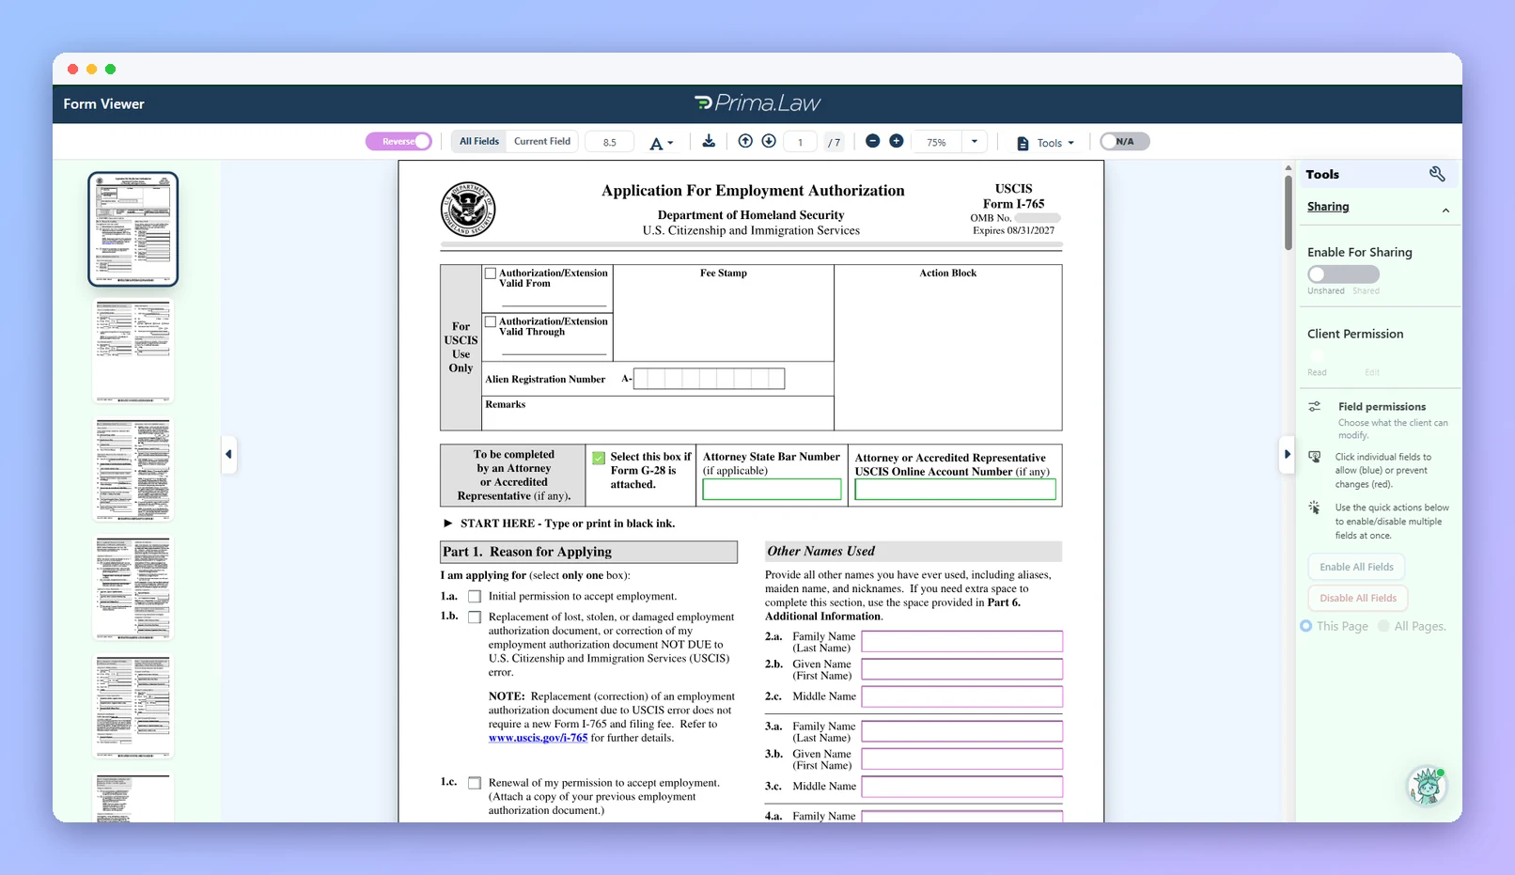The image size is (1515, 875).
Task: Click the font size field showing 8.5
Action: point(610,142)
